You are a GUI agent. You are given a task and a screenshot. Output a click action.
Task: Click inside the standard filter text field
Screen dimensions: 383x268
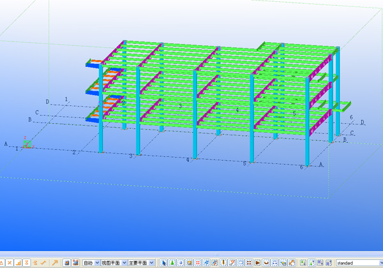[357, 263]
